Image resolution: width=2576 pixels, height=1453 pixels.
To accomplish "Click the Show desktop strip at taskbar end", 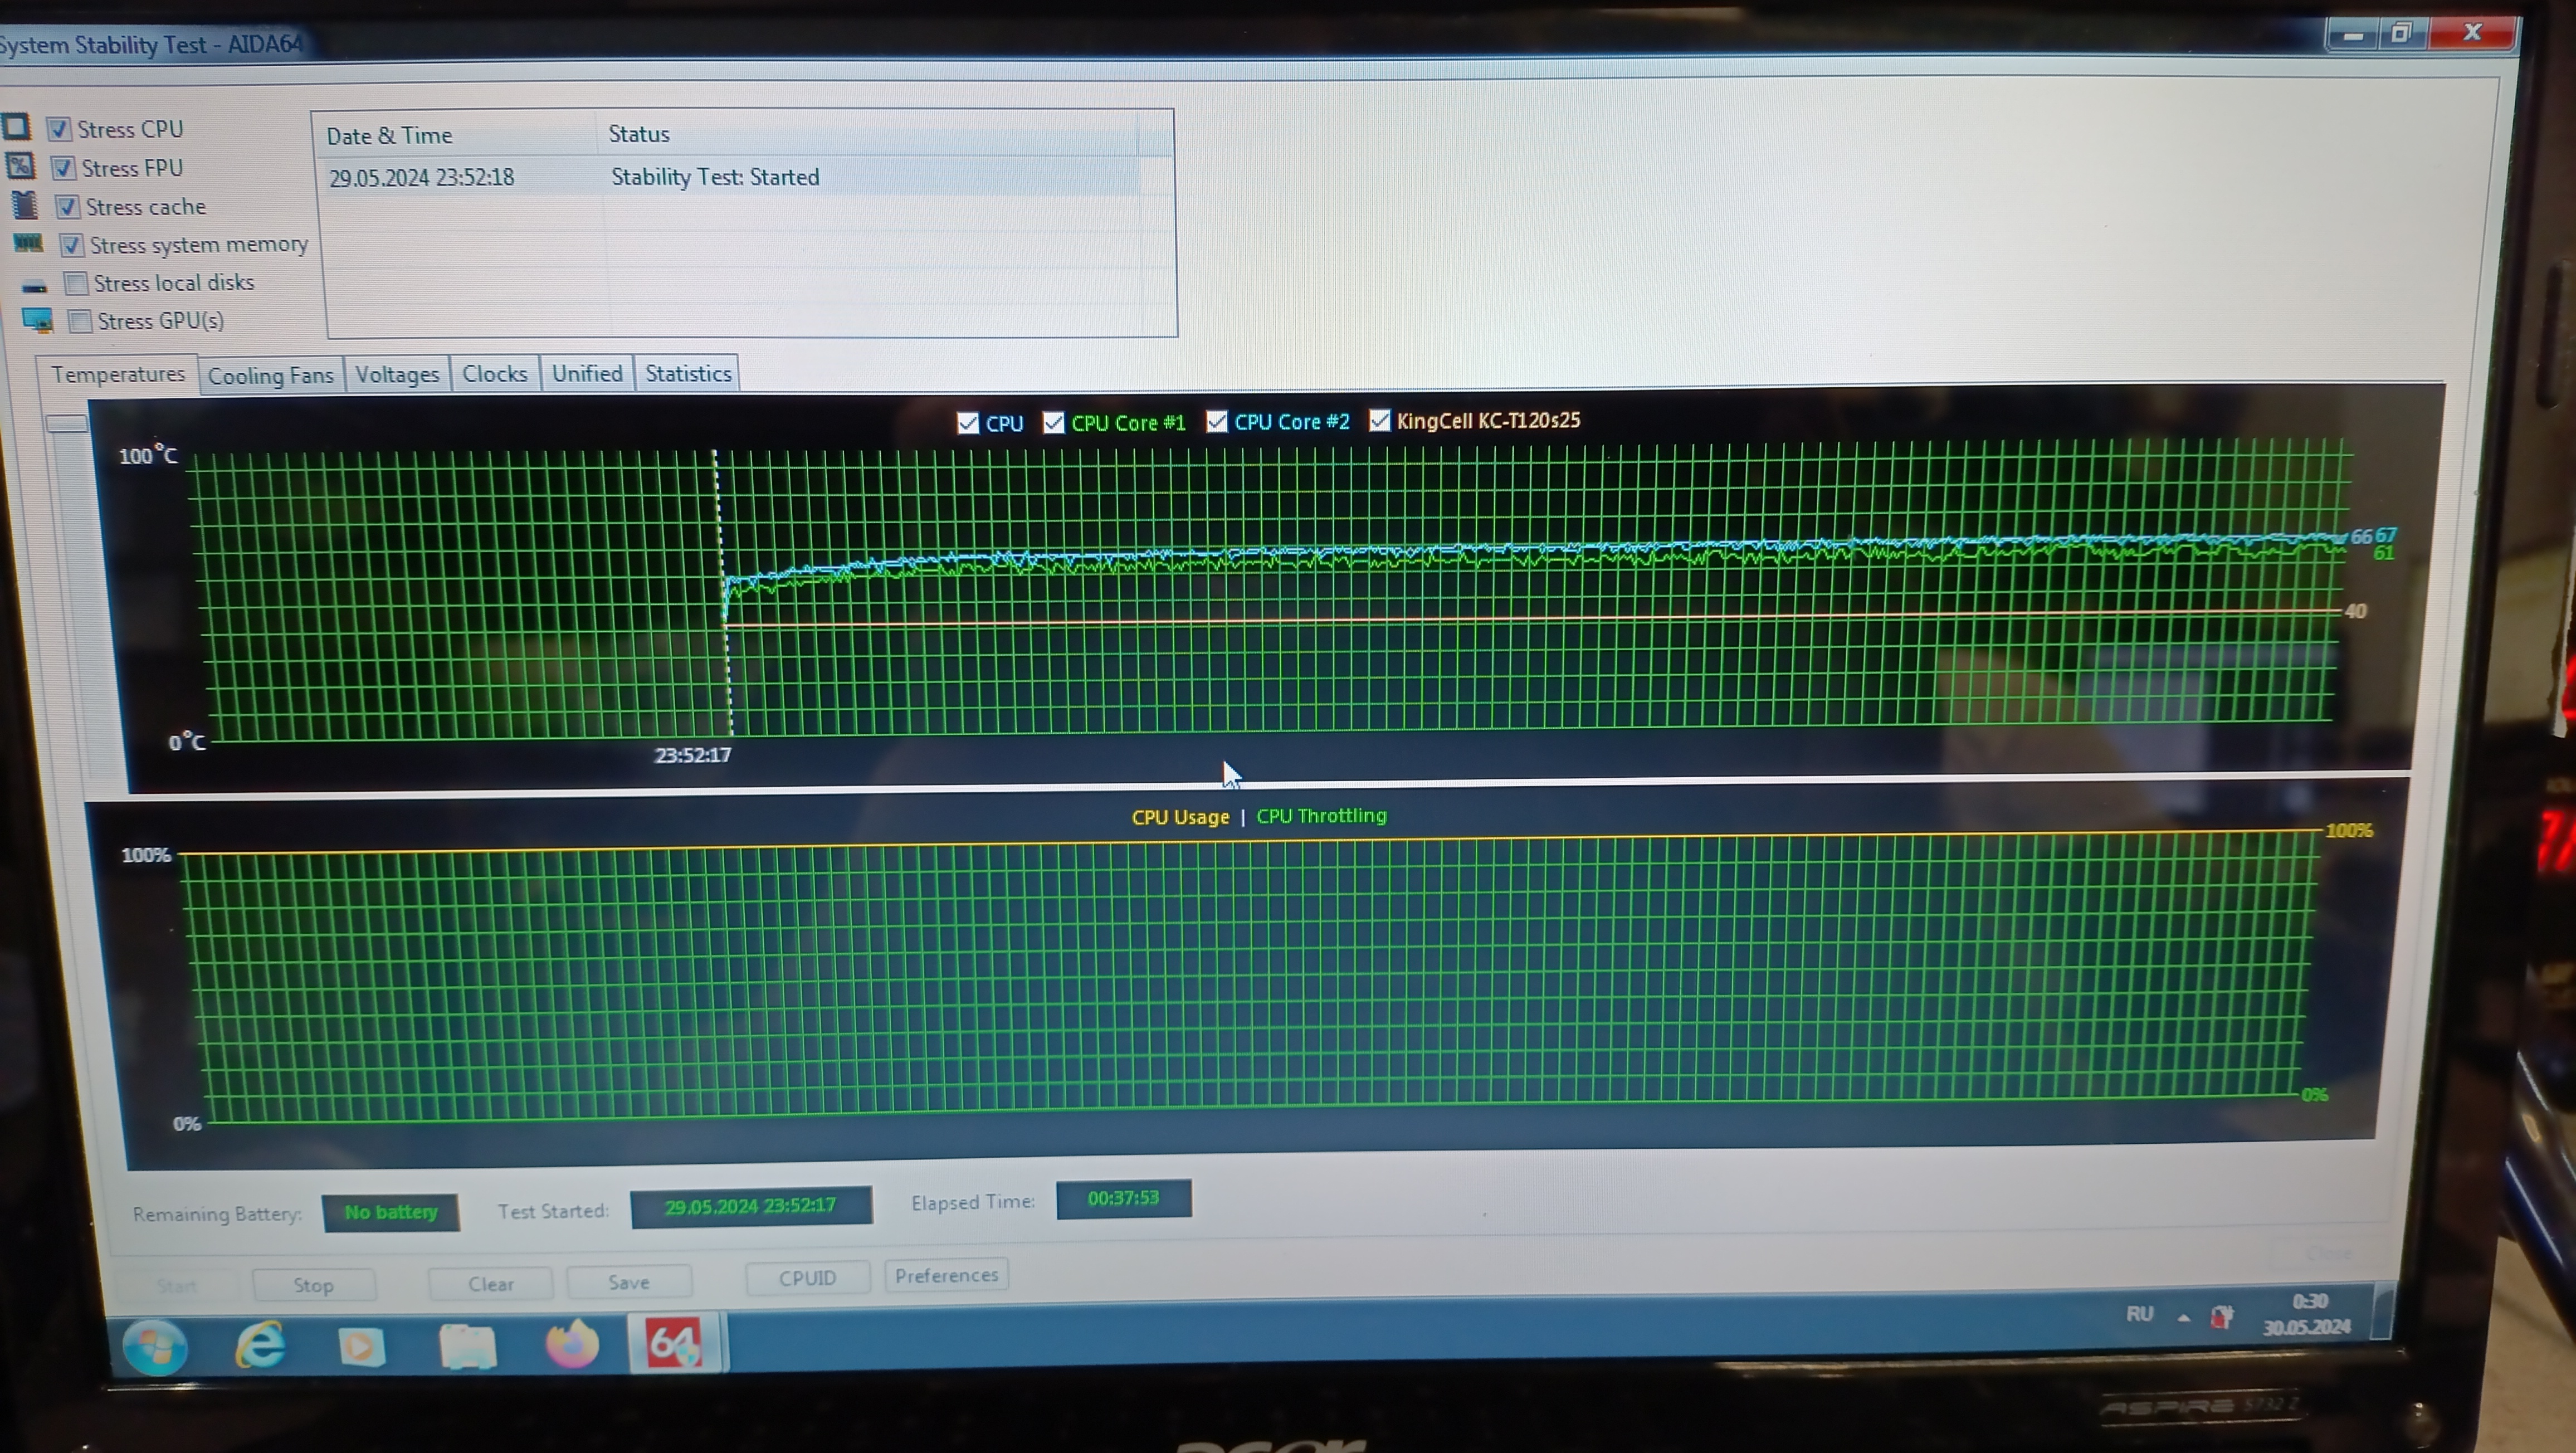I will 2382,1312.
